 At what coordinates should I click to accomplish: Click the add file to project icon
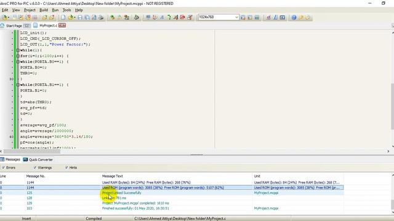coord(45,17)
